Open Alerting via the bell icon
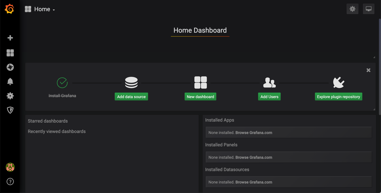Image resolution: width=381 pixels, height=193 pixels. 10,81
